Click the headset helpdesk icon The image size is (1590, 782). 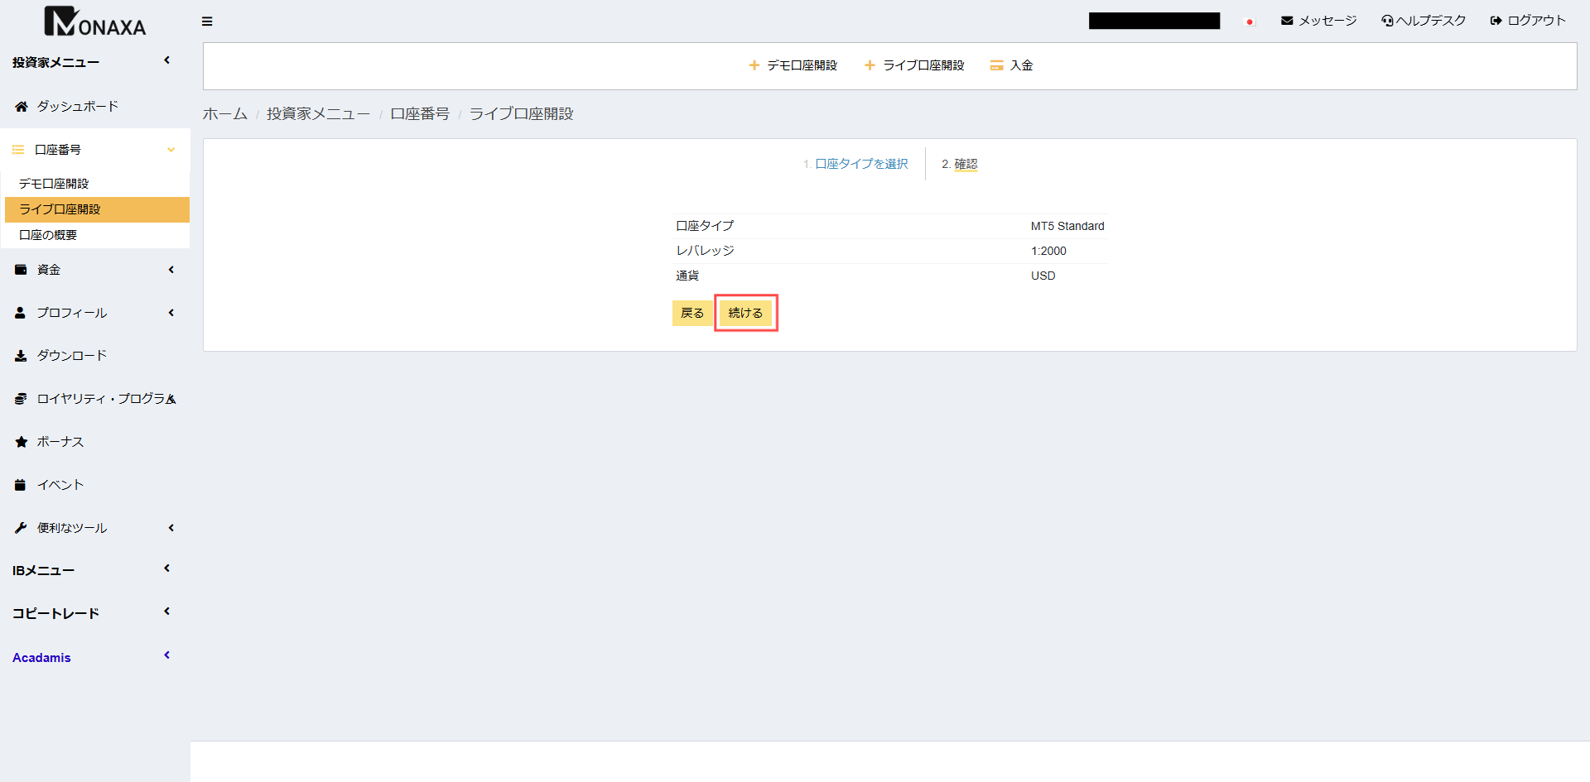pyautogui.click(x=1387, y=21)
